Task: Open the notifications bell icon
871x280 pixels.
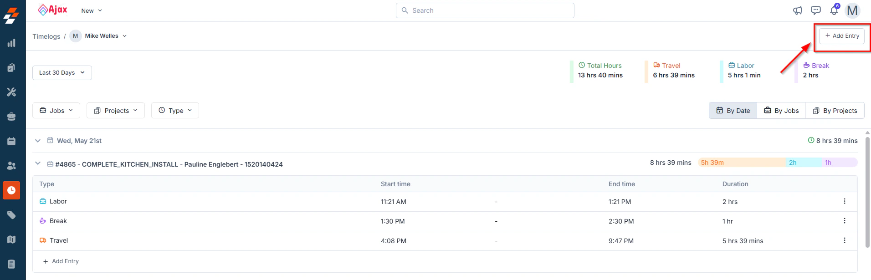Action: [x=834, y=10]
